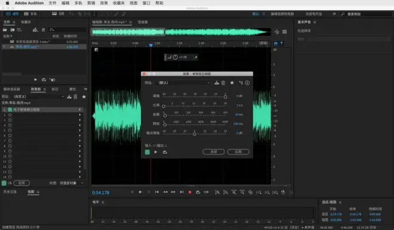Viewport: 394px width, 230px height.
Task: Toggle auto-play speaker icon in Files panel
Action: [53, 79]
